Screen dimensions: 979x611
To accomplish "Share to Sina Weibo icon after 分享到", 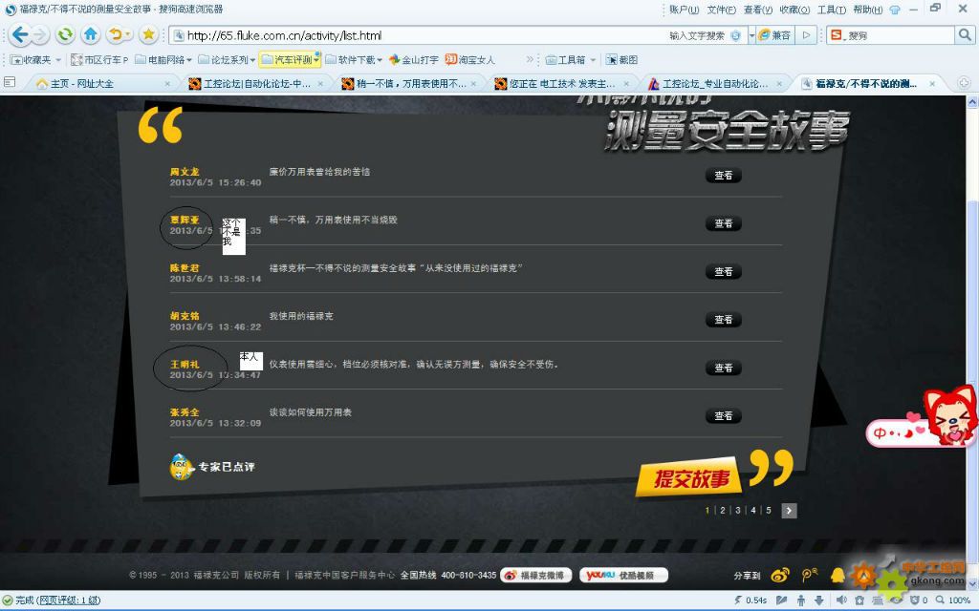I will point(780,576).
